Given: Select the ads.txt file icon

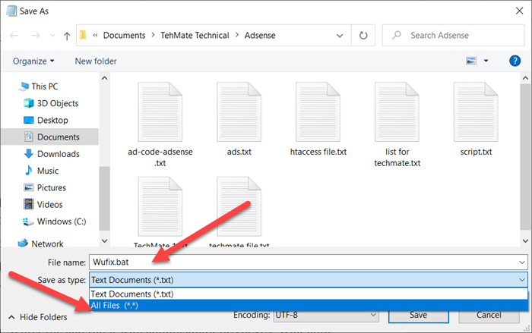Looking at the screenshot, I should pos(239,112).
